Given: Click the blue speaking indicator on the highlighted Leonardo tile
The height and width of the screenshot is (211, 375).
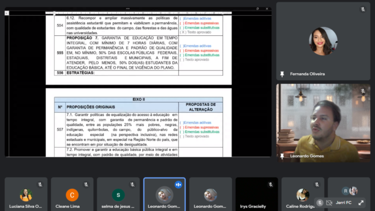Looking at the screenshot, I should [178, 185].
